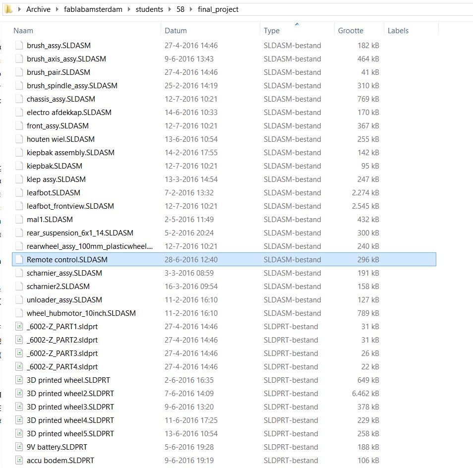Go to the 58 breadcrumb folder

(180, 9)
